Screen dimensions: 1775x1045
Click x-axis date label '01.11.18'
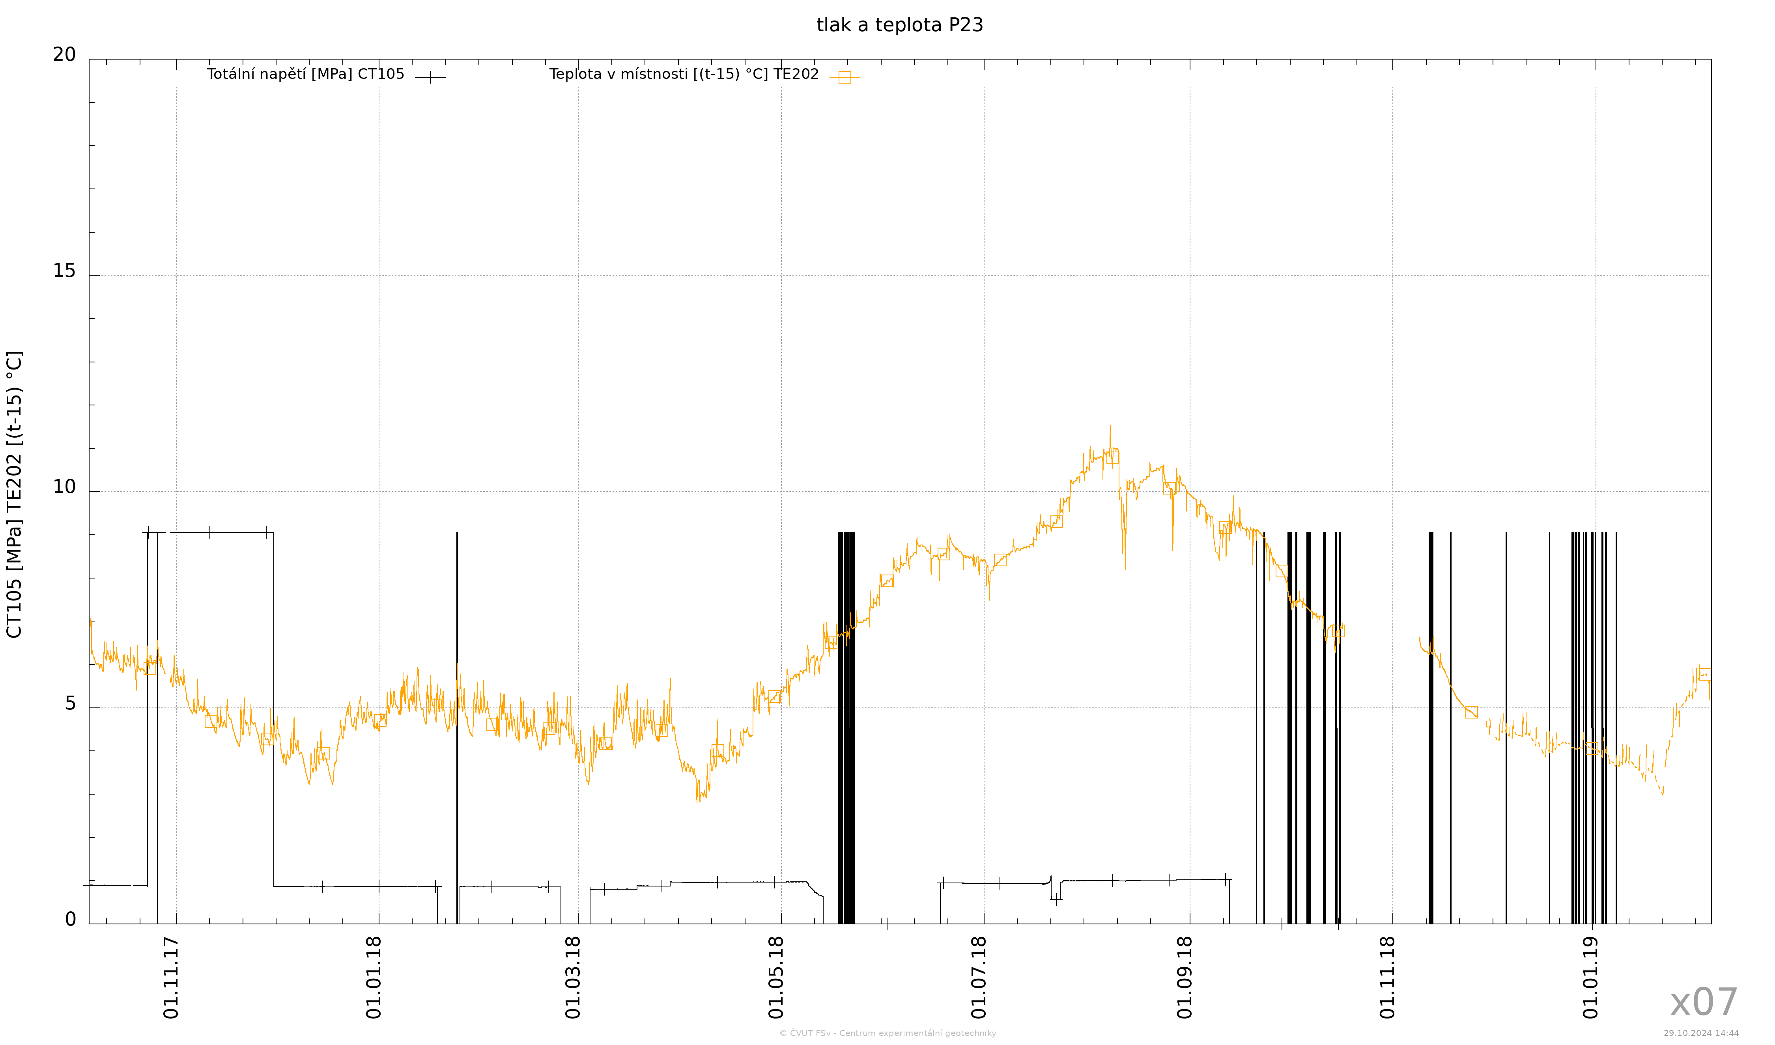click(1388, 978)
